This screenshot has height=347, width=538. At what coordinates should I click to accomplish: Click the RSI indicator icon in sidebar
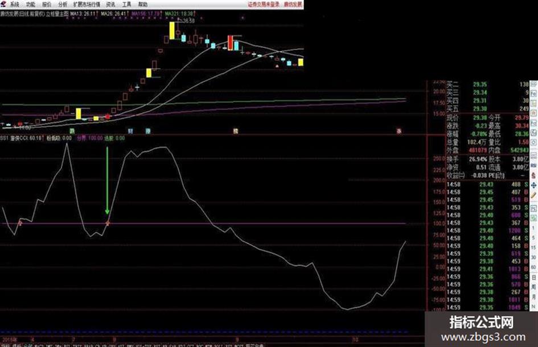pyautogui.click(x=533, y=166)
